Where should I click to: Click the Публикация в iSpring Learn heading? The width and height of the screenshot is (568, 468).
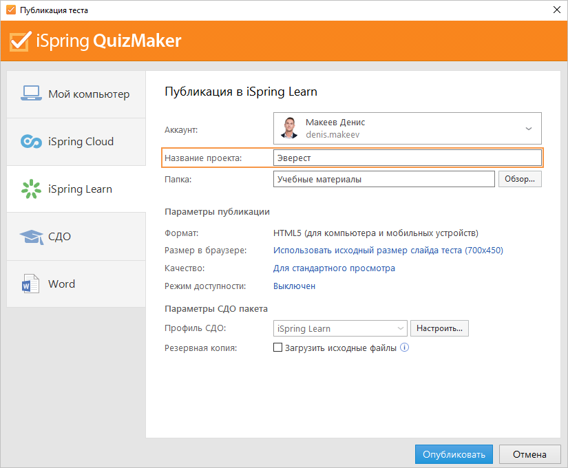[x=241, y=92]
